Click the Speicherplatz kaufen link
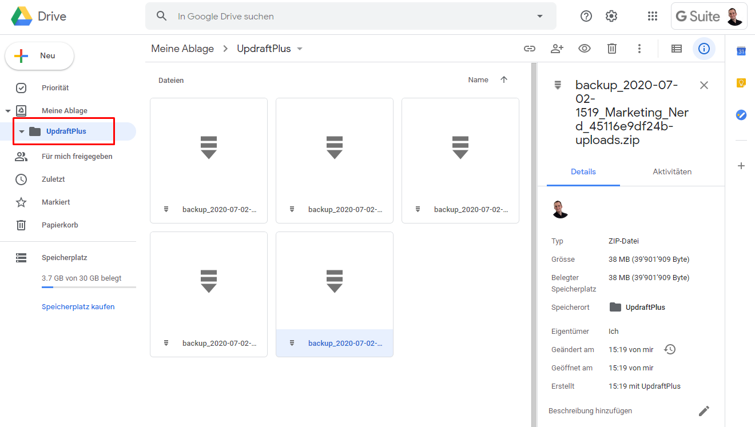The image size is (755, 427). tap(78, 307)
